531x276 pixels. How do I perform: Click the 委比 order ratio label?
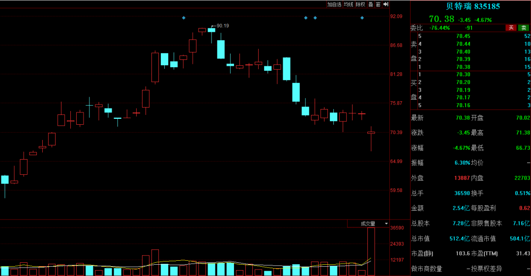pos(416,28)
